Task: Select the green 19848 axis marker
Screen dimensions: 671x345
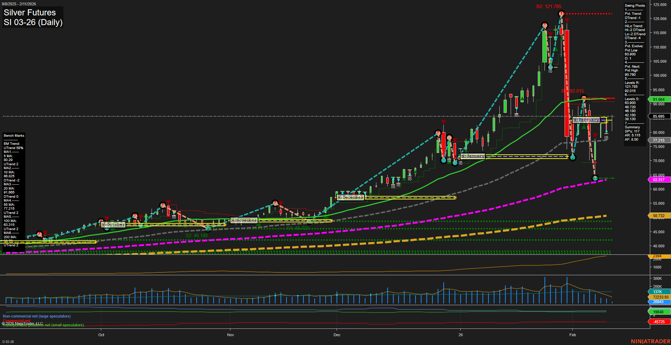Action: coord(658,312)
